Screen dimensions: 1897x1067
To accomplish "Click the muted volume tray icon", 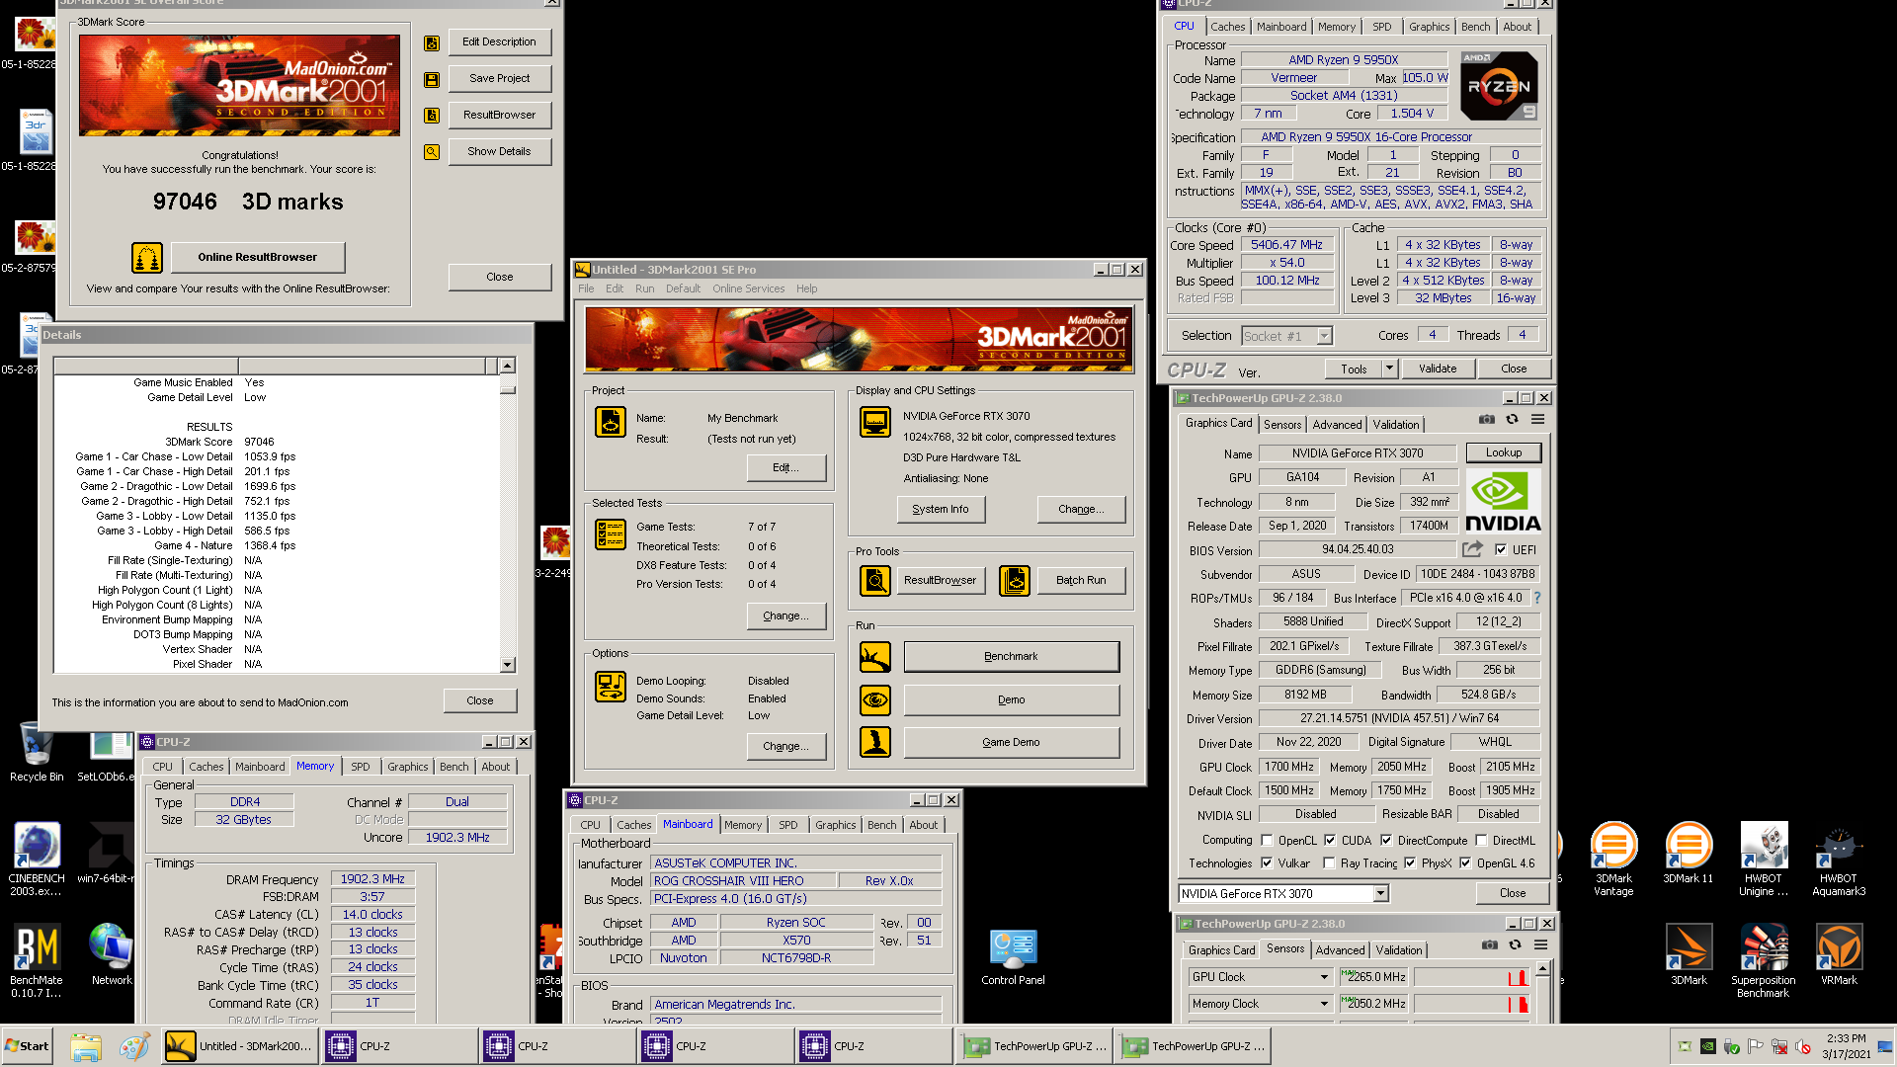I will (x=1804, y=1046).
